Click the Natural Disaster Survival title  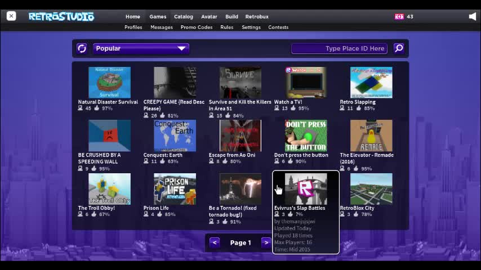pos(108,102)
